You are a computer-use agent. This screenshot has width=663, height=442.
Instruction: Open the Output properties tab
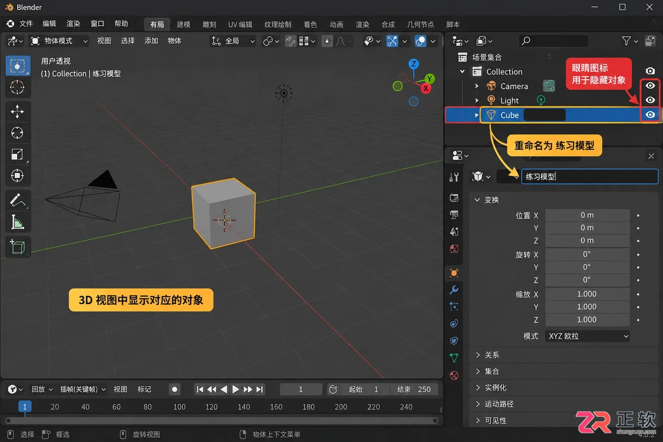coord(454,215)
